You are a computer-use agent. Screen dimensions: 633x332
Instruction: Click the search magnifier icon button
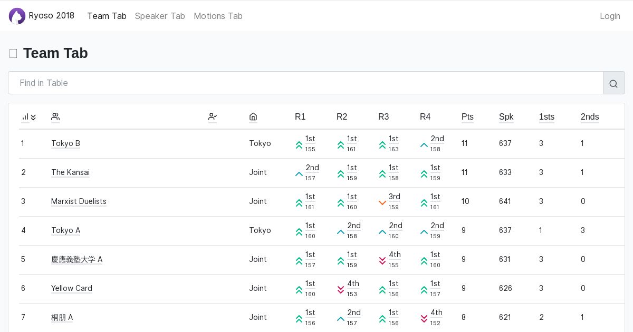tap(613, 83)
